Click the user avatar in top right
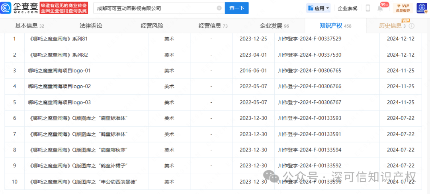This screenshot has width=430, height=194. 422,8
